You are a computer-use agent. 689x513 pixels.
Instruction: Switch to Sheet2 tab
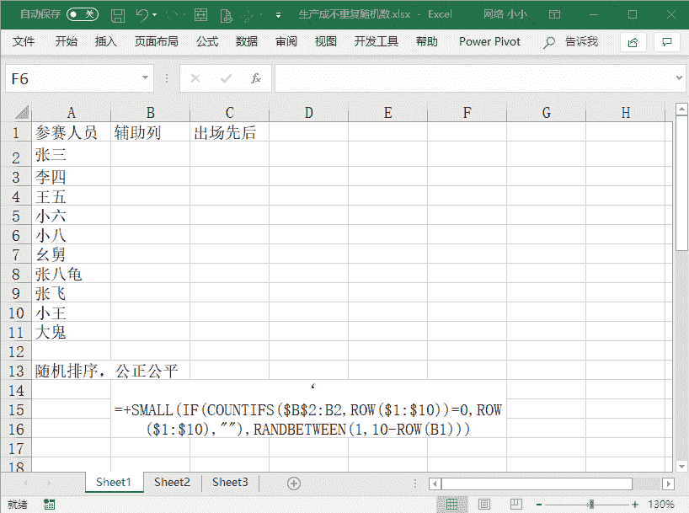click(172, 482)
